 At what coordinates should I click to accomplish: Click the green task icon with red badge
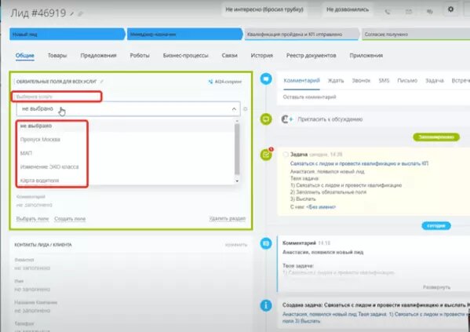click(266, 155)
